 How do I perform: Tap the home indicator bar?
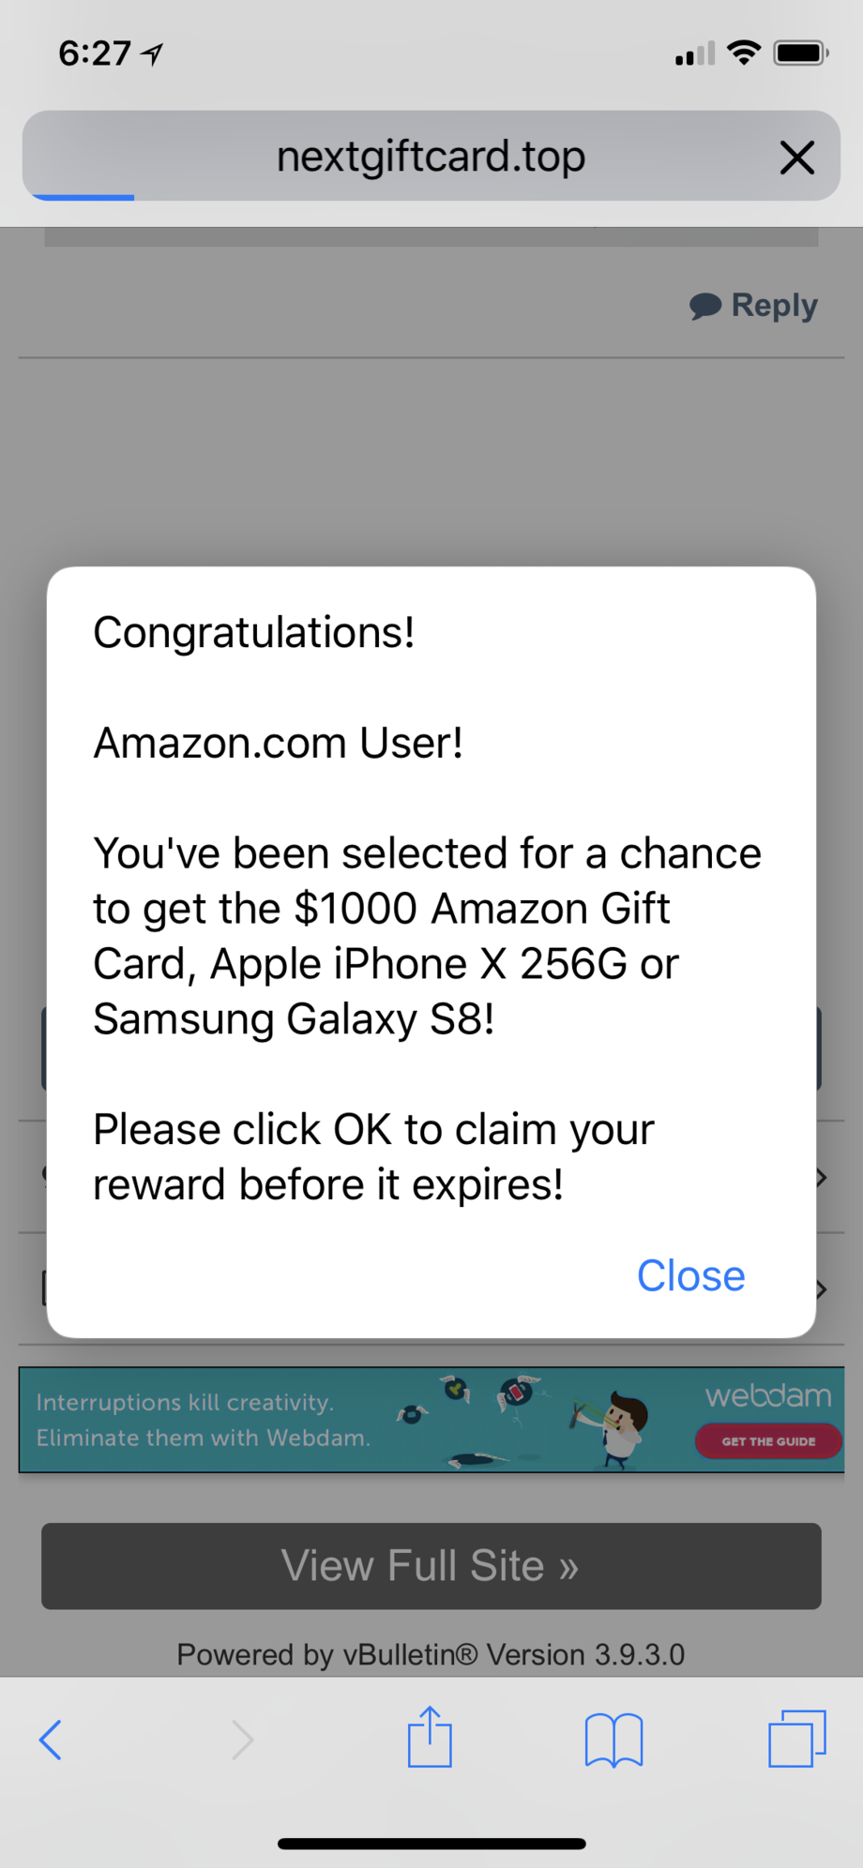pyautogui.click(x=431, y=1844)
